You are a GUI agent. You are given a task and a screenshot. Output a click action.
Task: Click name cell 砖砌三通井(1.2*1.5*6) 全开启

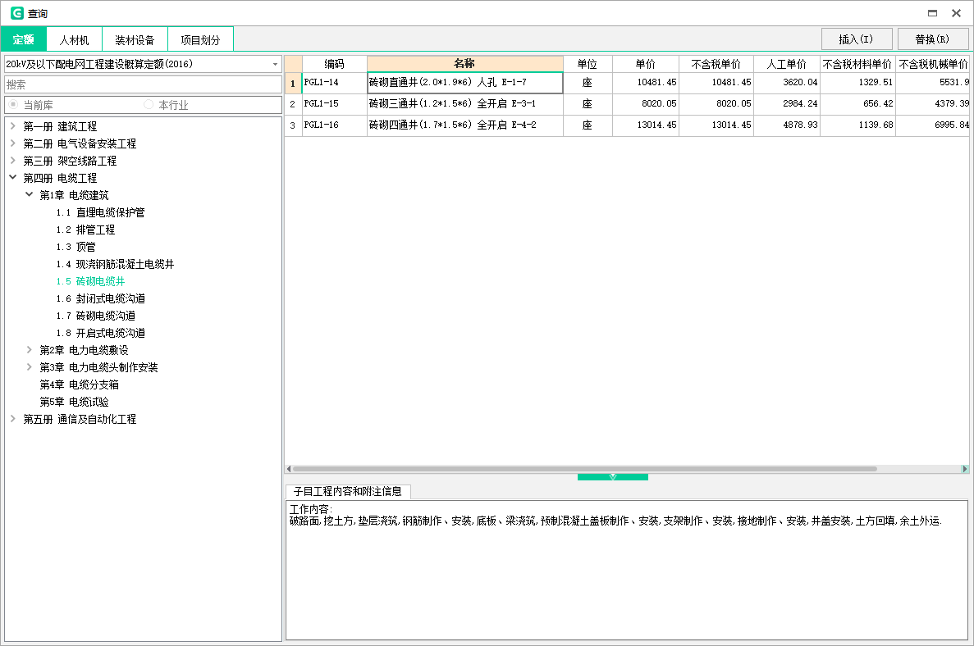(464, 103)
